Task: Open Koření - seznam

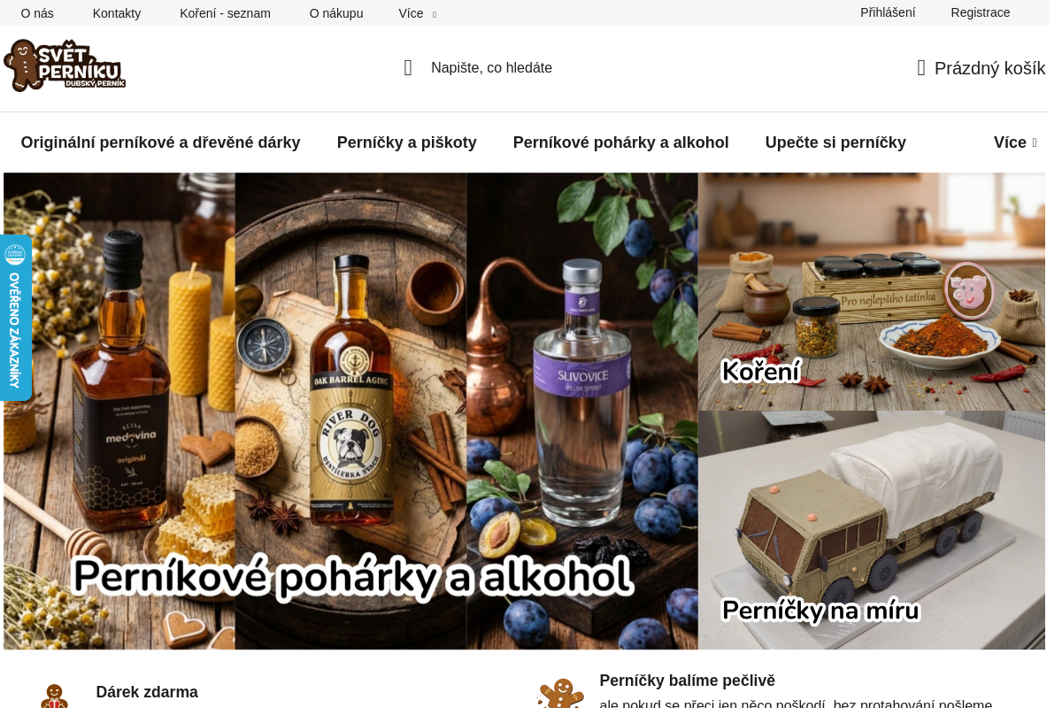Action: (x=225, y=13)
